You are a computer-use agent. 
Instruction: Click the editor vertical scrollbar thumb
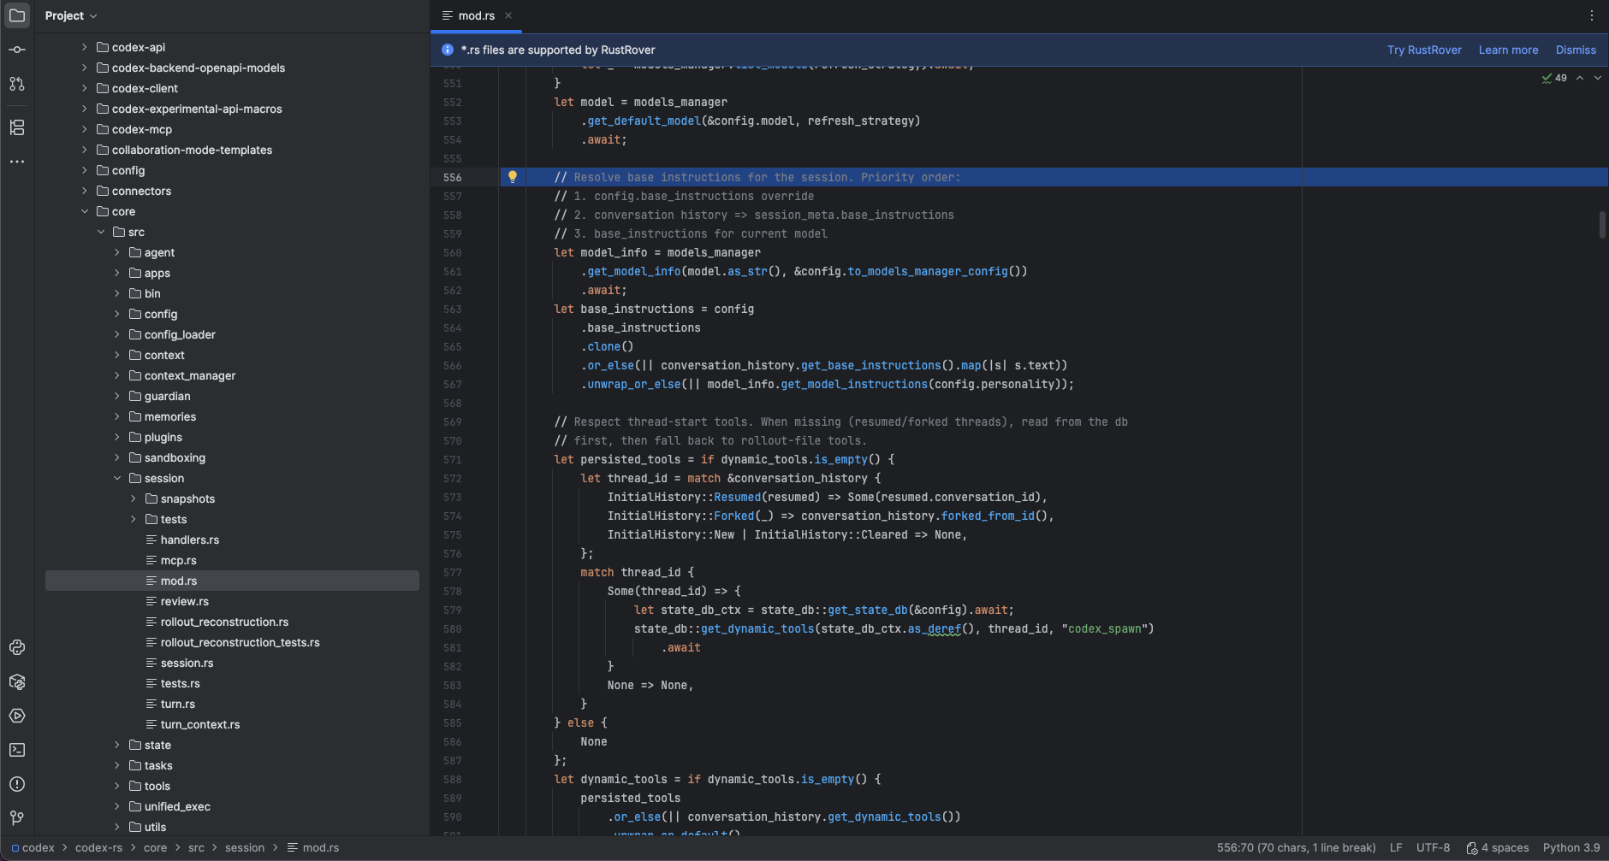tap(1602, 225)
